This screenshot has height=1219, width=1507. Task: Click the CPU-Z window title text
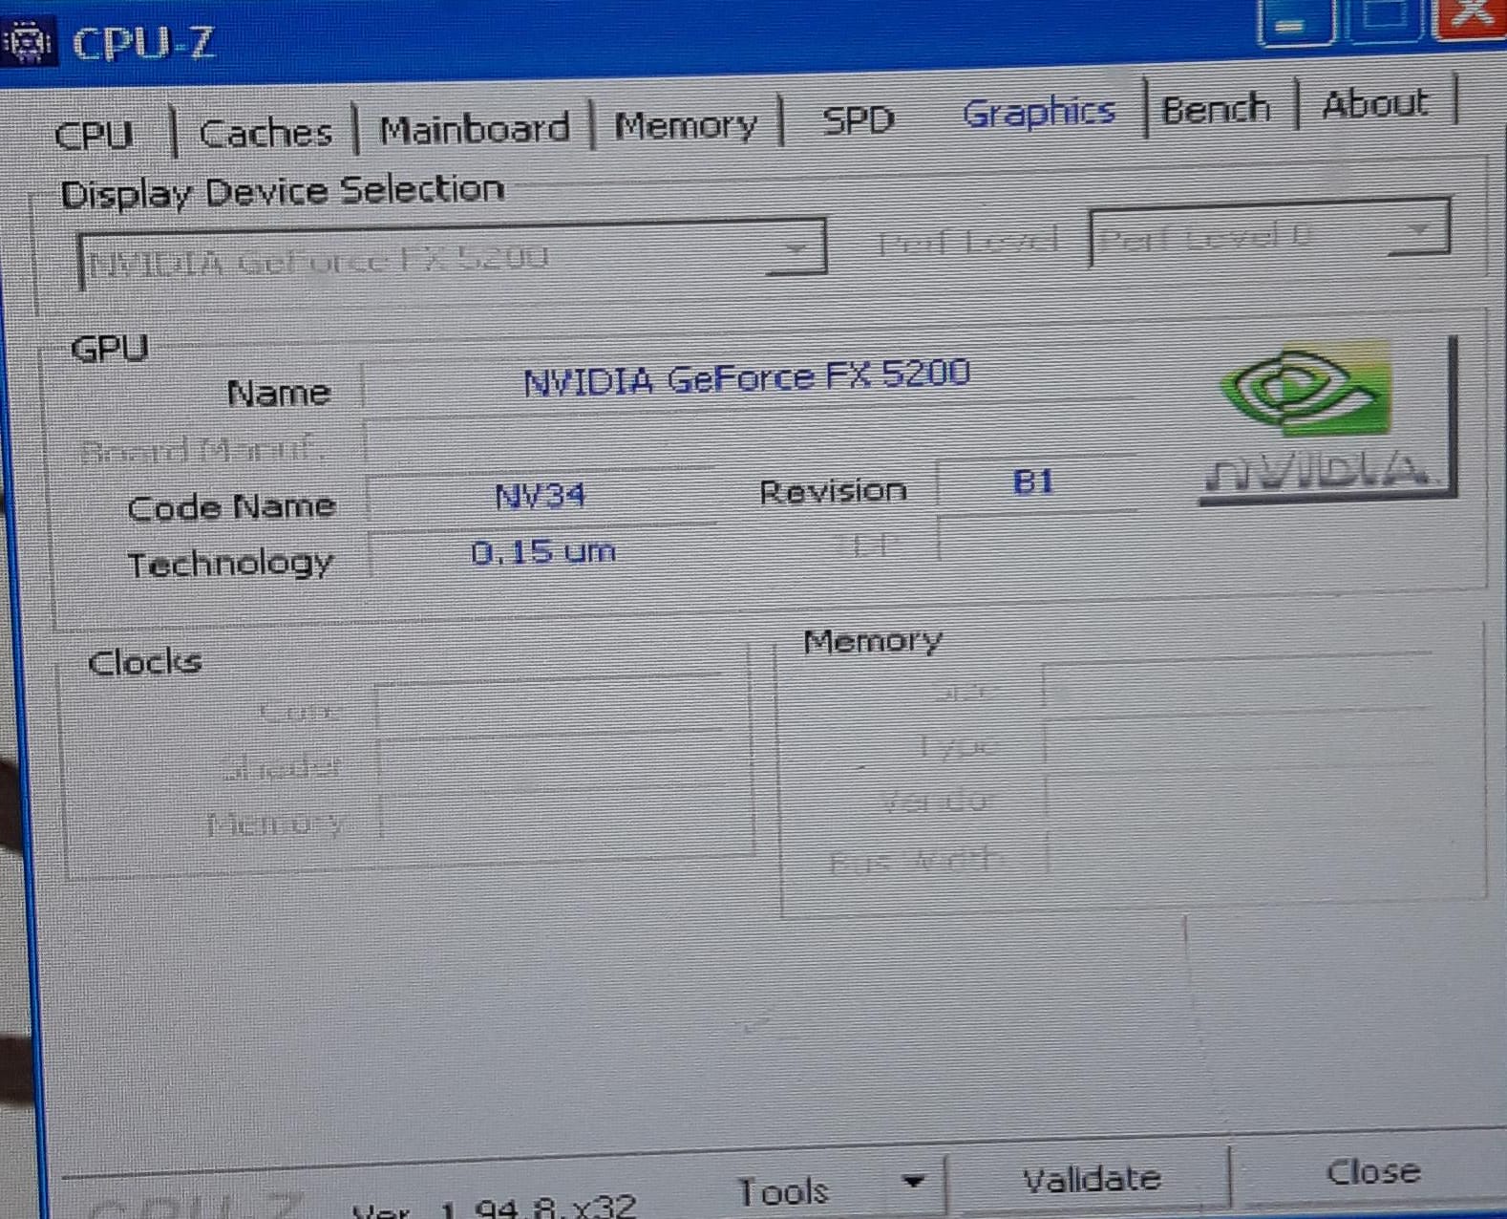143,43
